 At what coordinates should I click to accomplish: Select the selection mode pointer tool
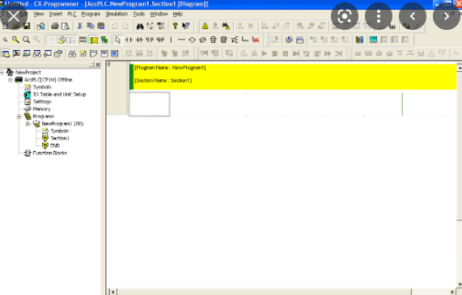(118, 40)
